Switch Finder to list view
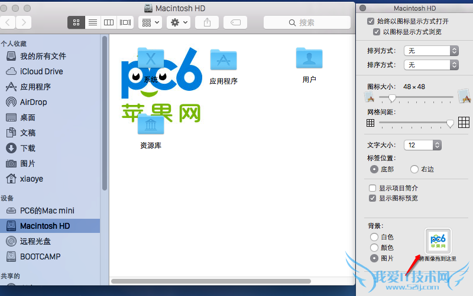Image resolution: width=473 pixels, height=296 pixels. pyautogui.click(x=92, y=22)
